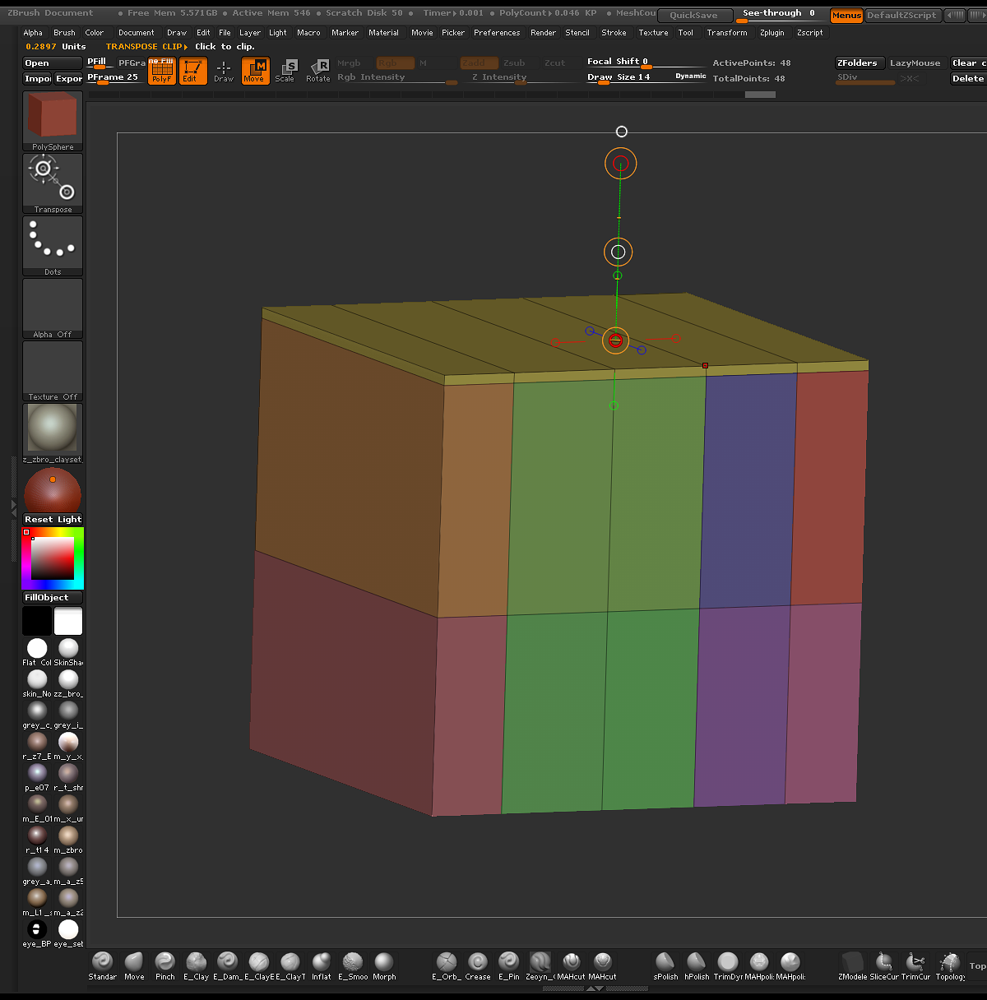This screenshot has width=987, height=1000.
Task: Select the Crease brush
Action: point(478,966)
